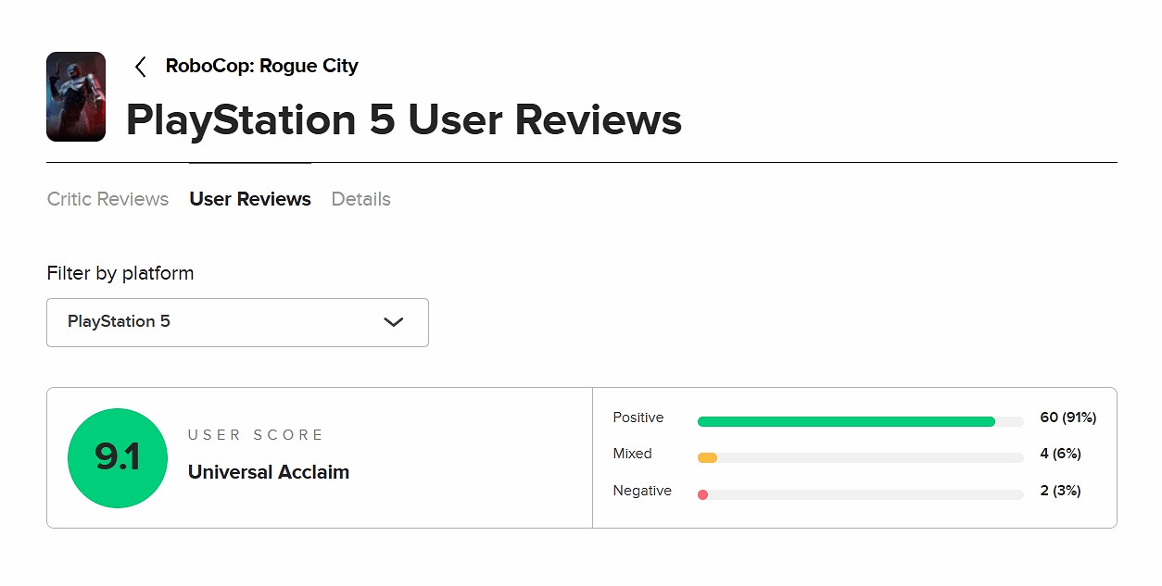This screenshot has width=1162, height=586.
Task: Click the PlayStation 5 User Reviews heading
Action: [x=404, y=120]
